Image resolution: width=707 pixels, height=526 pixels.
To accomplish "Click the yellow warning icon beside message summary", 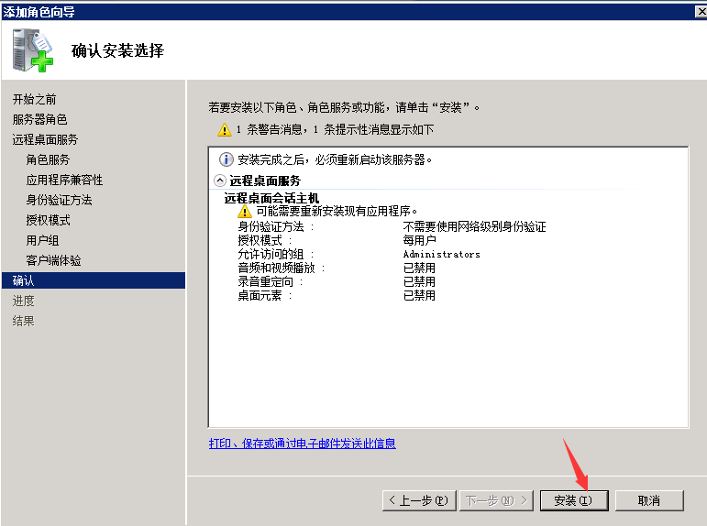I will tap(225, 130).
